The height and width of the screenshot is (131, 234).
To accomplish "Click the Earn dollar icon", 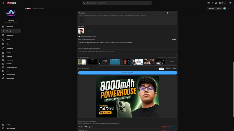I will [x=3, y=71].
